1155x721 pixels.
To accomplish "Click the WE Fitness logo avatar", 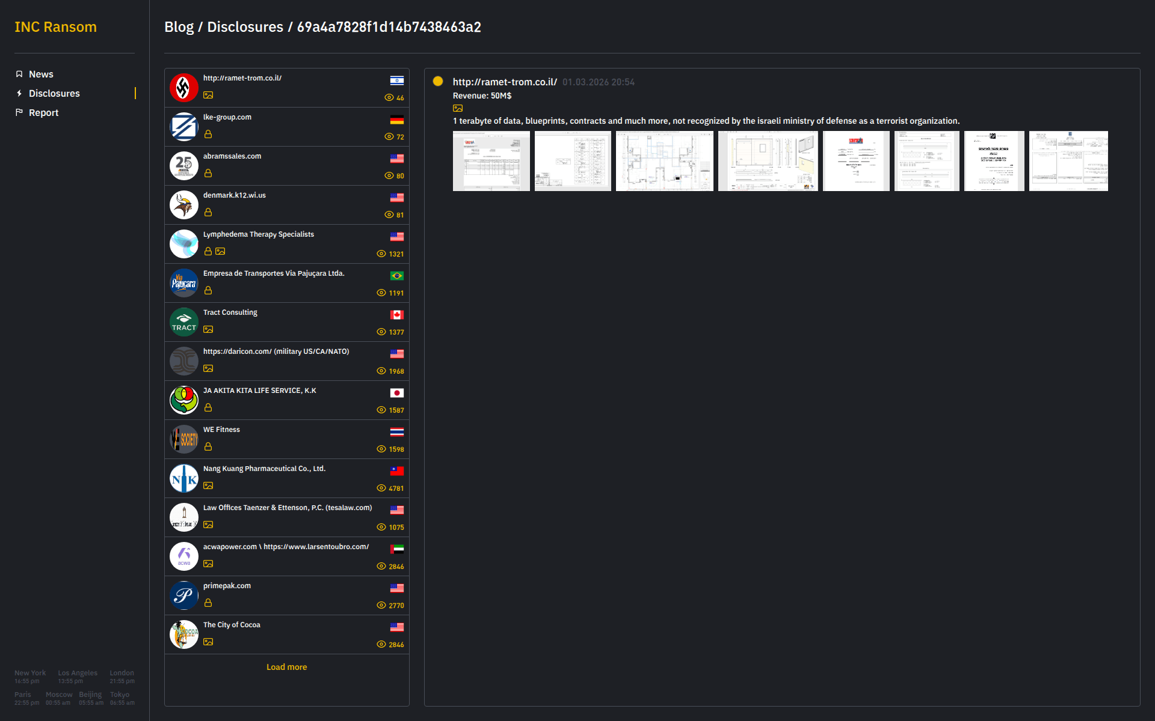I will (184, 439).
